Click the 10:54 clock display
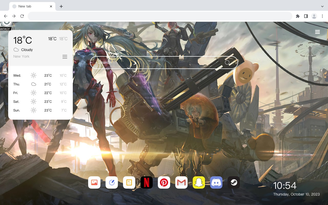The width and height of the screenshot is (328, 205). [285, 186]
